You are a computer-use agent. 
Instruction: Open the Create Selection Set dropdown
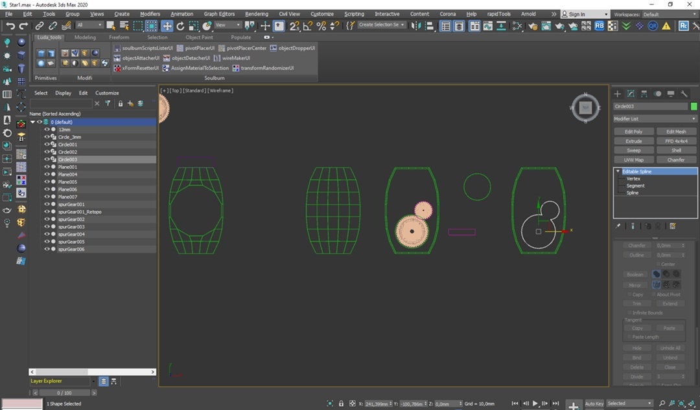coord(382,25)
